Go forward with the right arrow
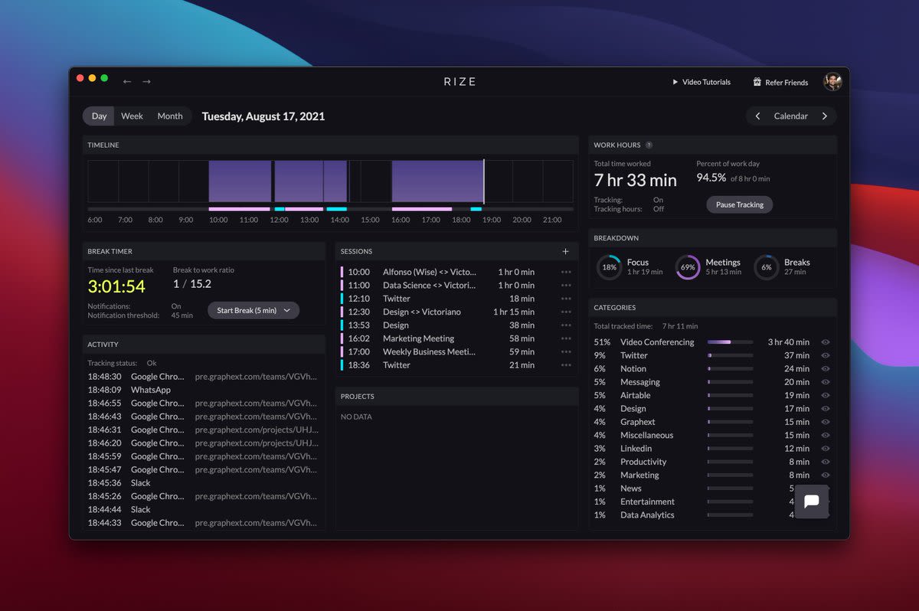The image size is (919, 611). tap(146, 81)
